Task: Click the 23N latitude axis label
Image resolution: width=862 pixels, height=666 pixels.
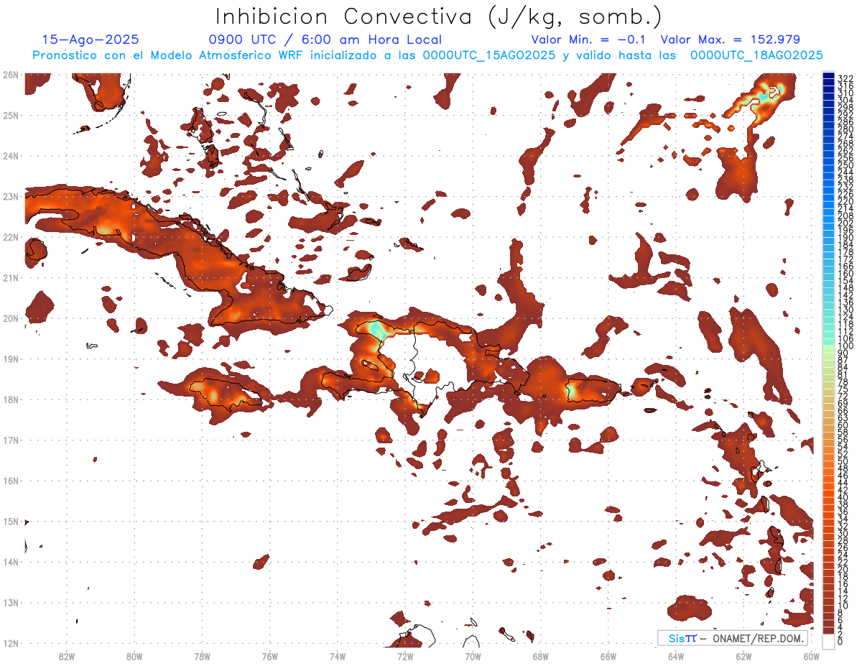Action: (x=10, y=196)
